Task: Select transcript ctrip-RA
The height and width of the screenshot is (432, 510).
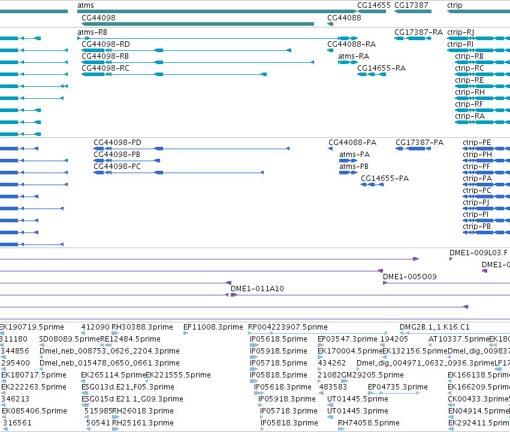Action: [x=482, y=122]
